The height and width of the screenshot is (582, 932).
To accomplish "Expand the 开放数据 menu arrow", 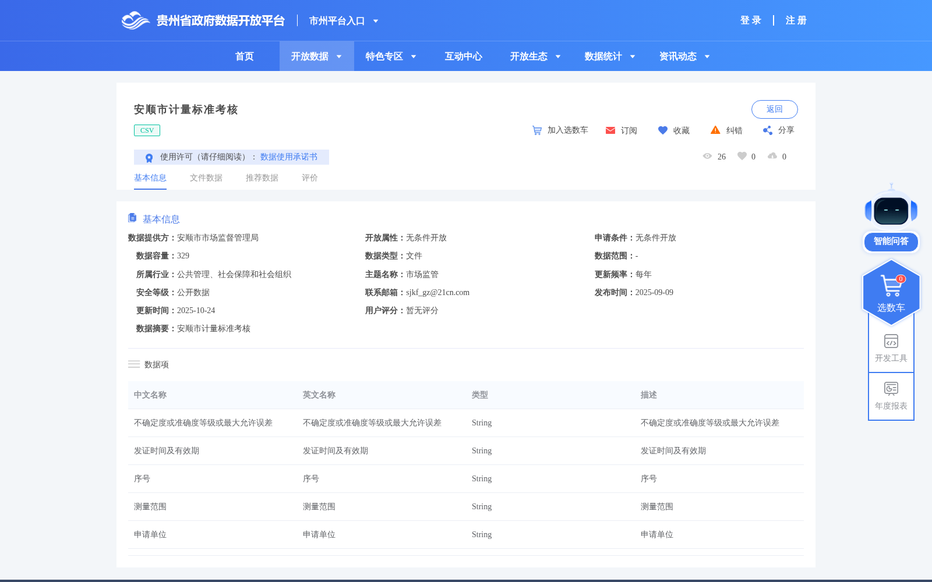I will tap(339, 56).
